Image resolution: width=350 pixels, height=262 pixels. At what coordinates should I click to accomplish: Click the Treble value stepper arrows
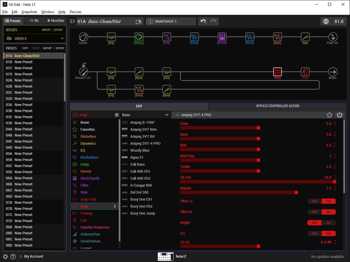(x=335, y=167)
